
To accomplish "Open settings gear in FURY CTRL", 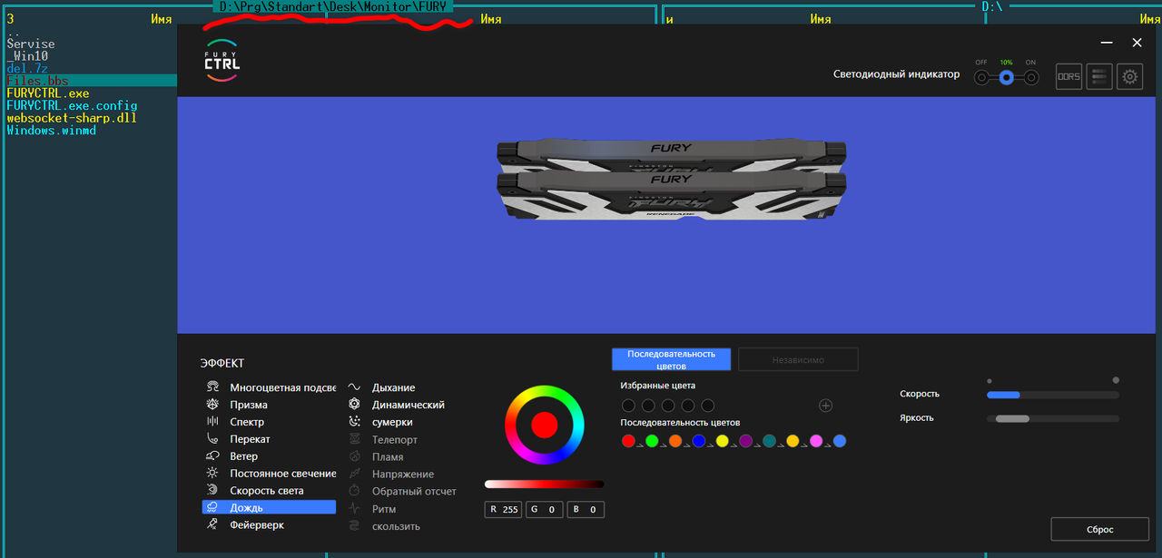I will click(x=1129, y=76).
